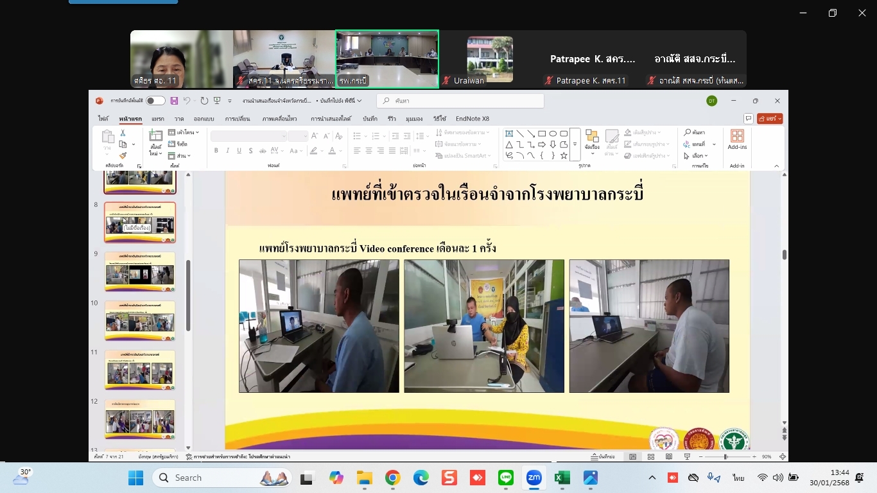Select slide 12 thumbnail
877x493 pixels.
coord(140,419)
